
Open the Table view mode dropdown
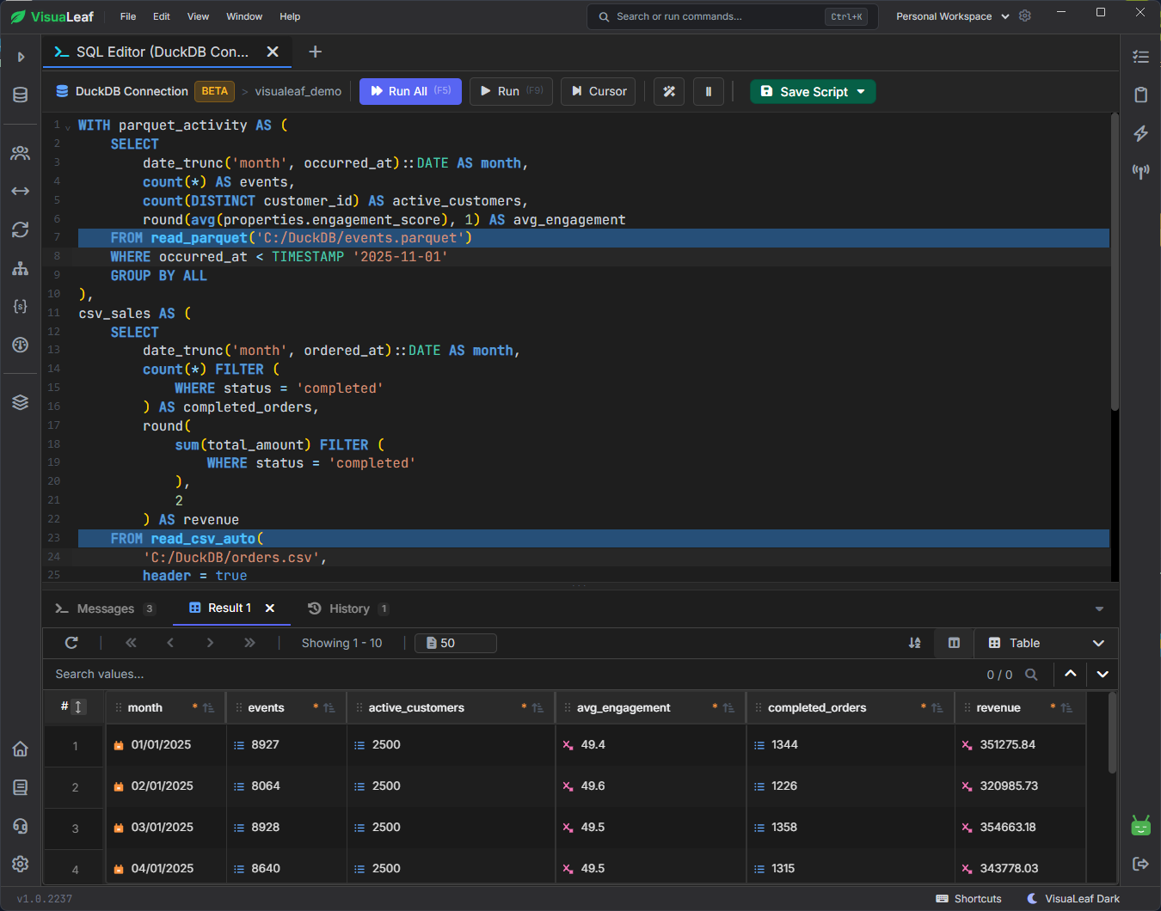tap(1046, 643)
